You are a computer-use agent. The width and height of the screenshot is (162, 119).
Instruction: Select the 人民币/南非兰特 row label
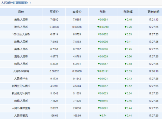(21, 108)
